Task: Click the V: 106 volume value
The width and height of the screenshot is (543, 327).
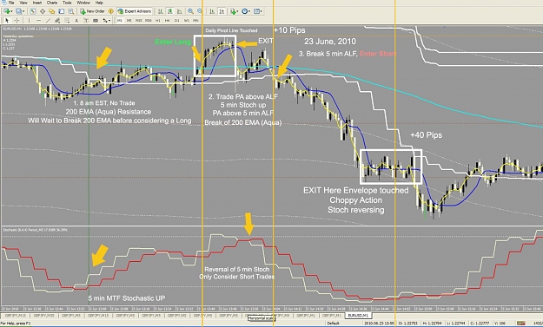Action: pos(499,324)
